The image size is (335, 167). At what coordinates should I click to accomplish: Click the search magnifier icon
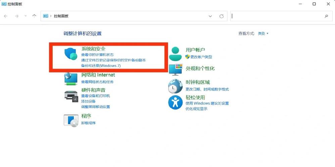[x=326, y=16]
